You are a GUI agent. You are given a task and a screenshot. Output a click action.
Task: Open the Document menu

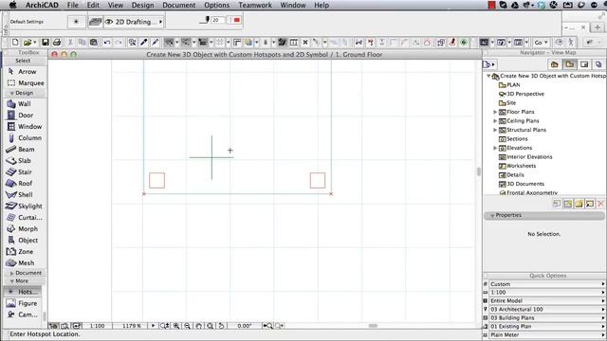pos(179,5)
